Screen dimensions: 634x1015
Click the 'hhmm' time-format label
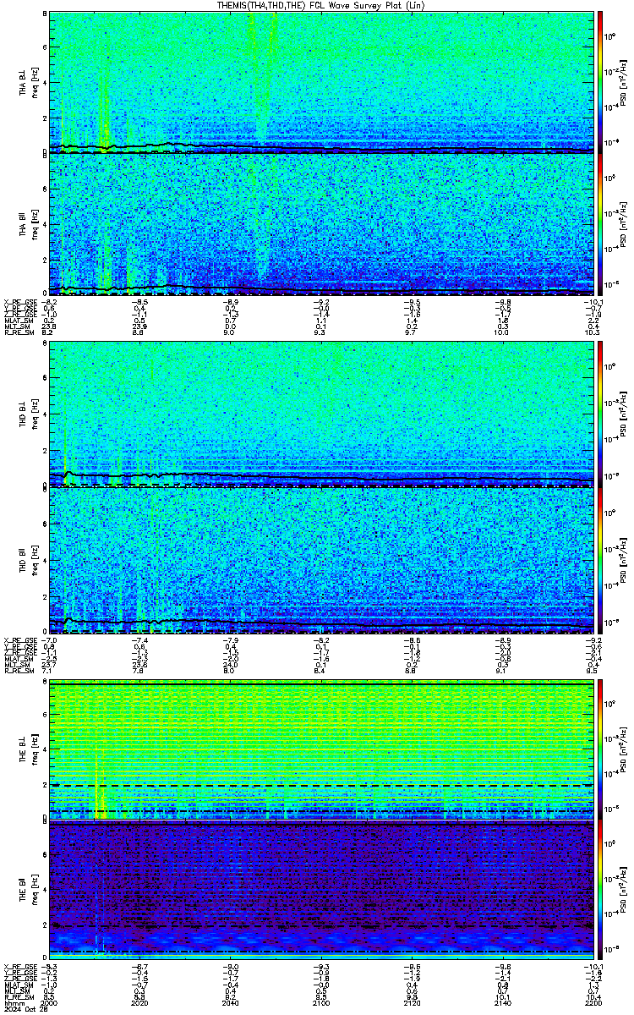tap(13, 1003)
